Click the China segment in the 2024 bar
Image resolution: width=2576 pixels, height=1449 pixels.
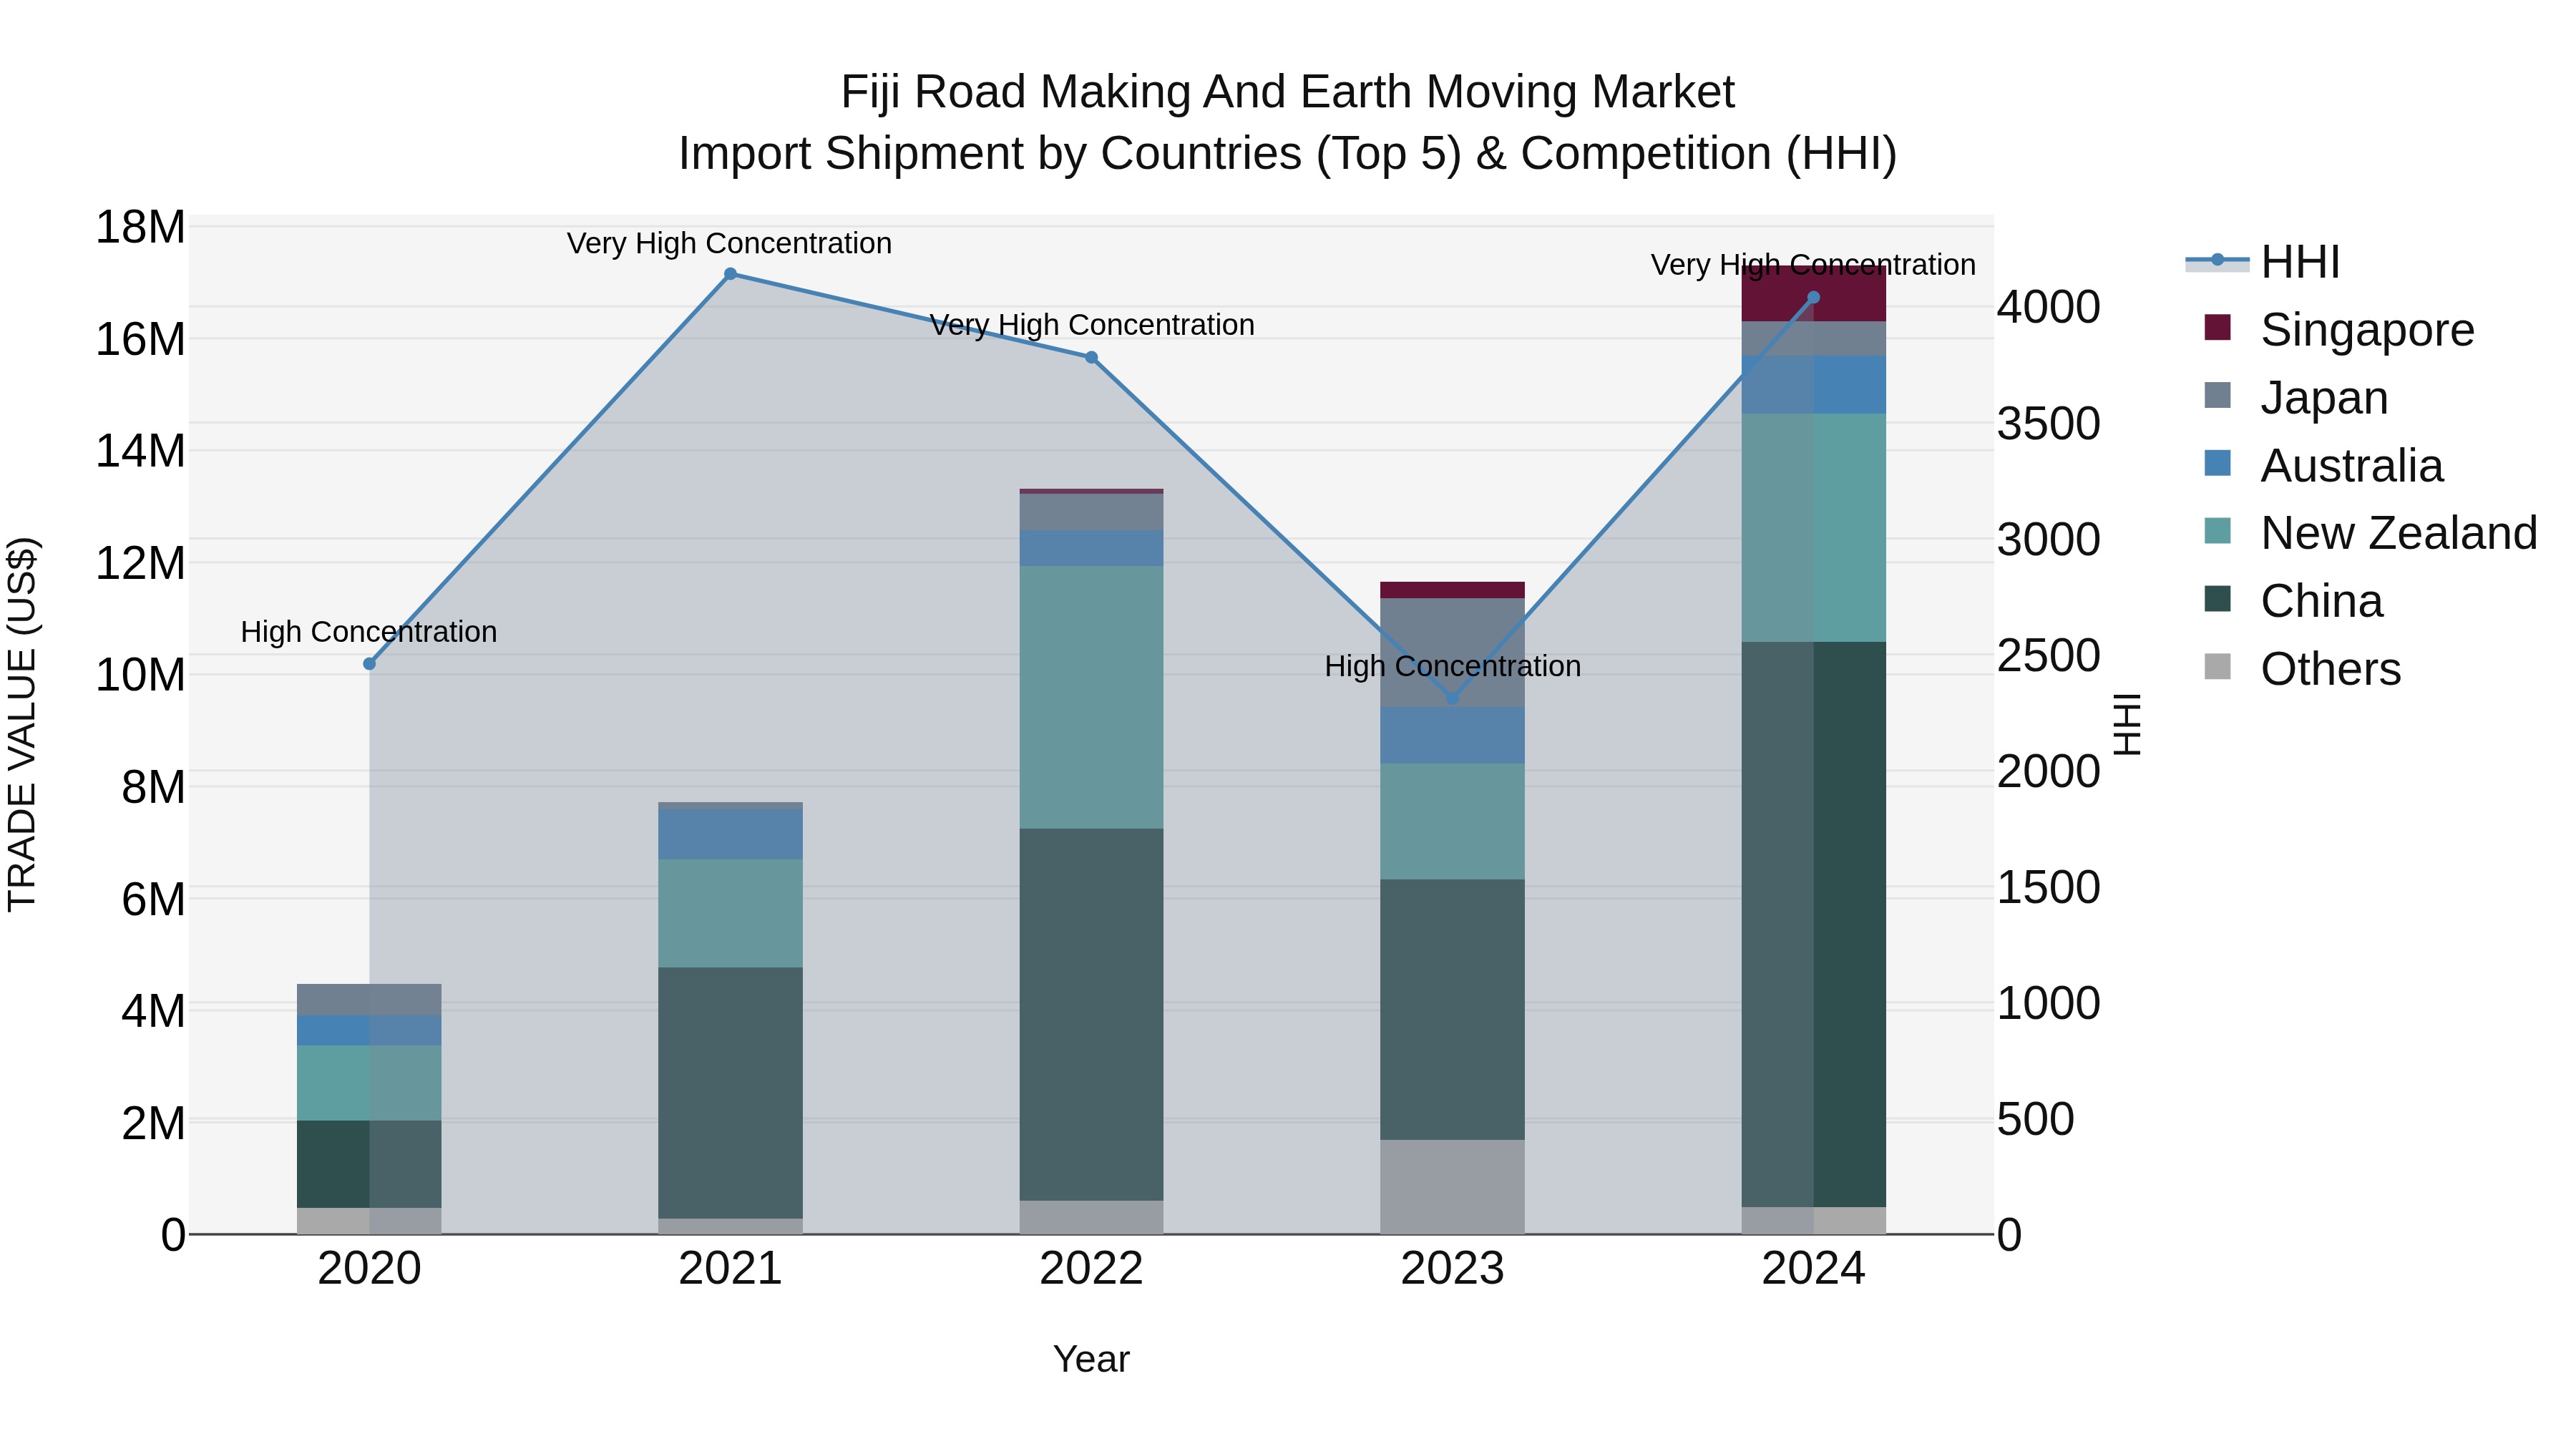point(1814,924)
